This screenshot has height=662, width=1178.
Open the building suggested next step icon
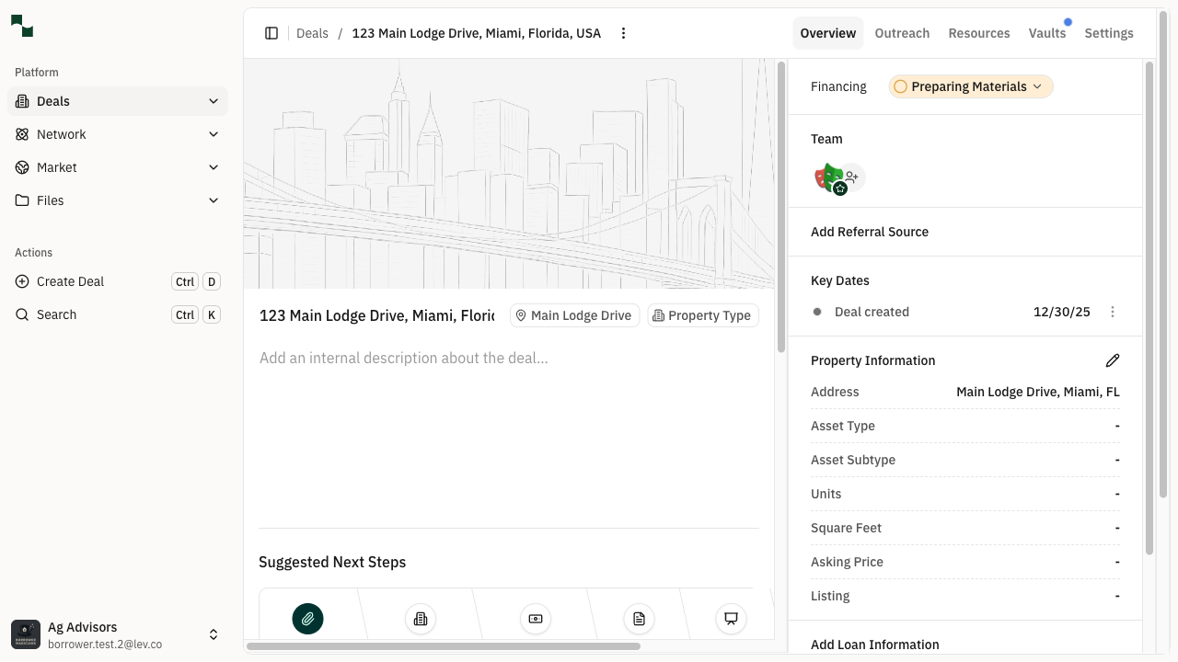pyautogui.click(x=421, y=619)
